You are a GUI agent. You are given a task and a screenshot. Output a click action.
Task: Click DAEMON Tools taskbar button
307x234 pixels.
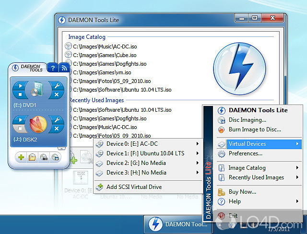click(178, 224)
